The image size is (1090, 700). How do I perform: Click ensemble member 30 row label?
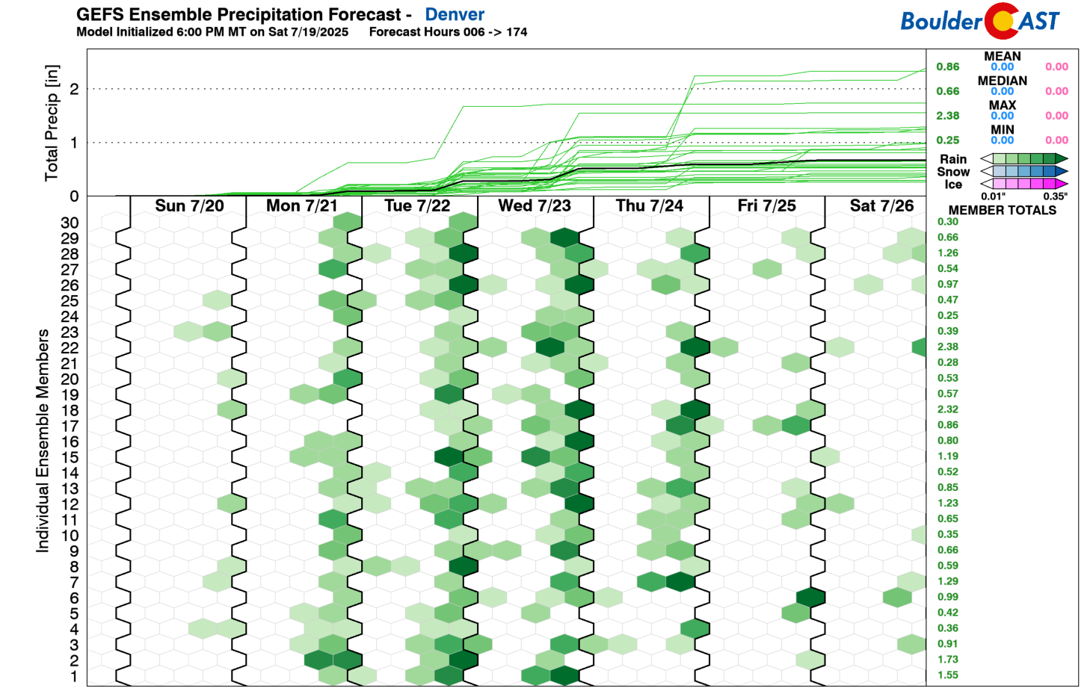(x=70, y=223)
